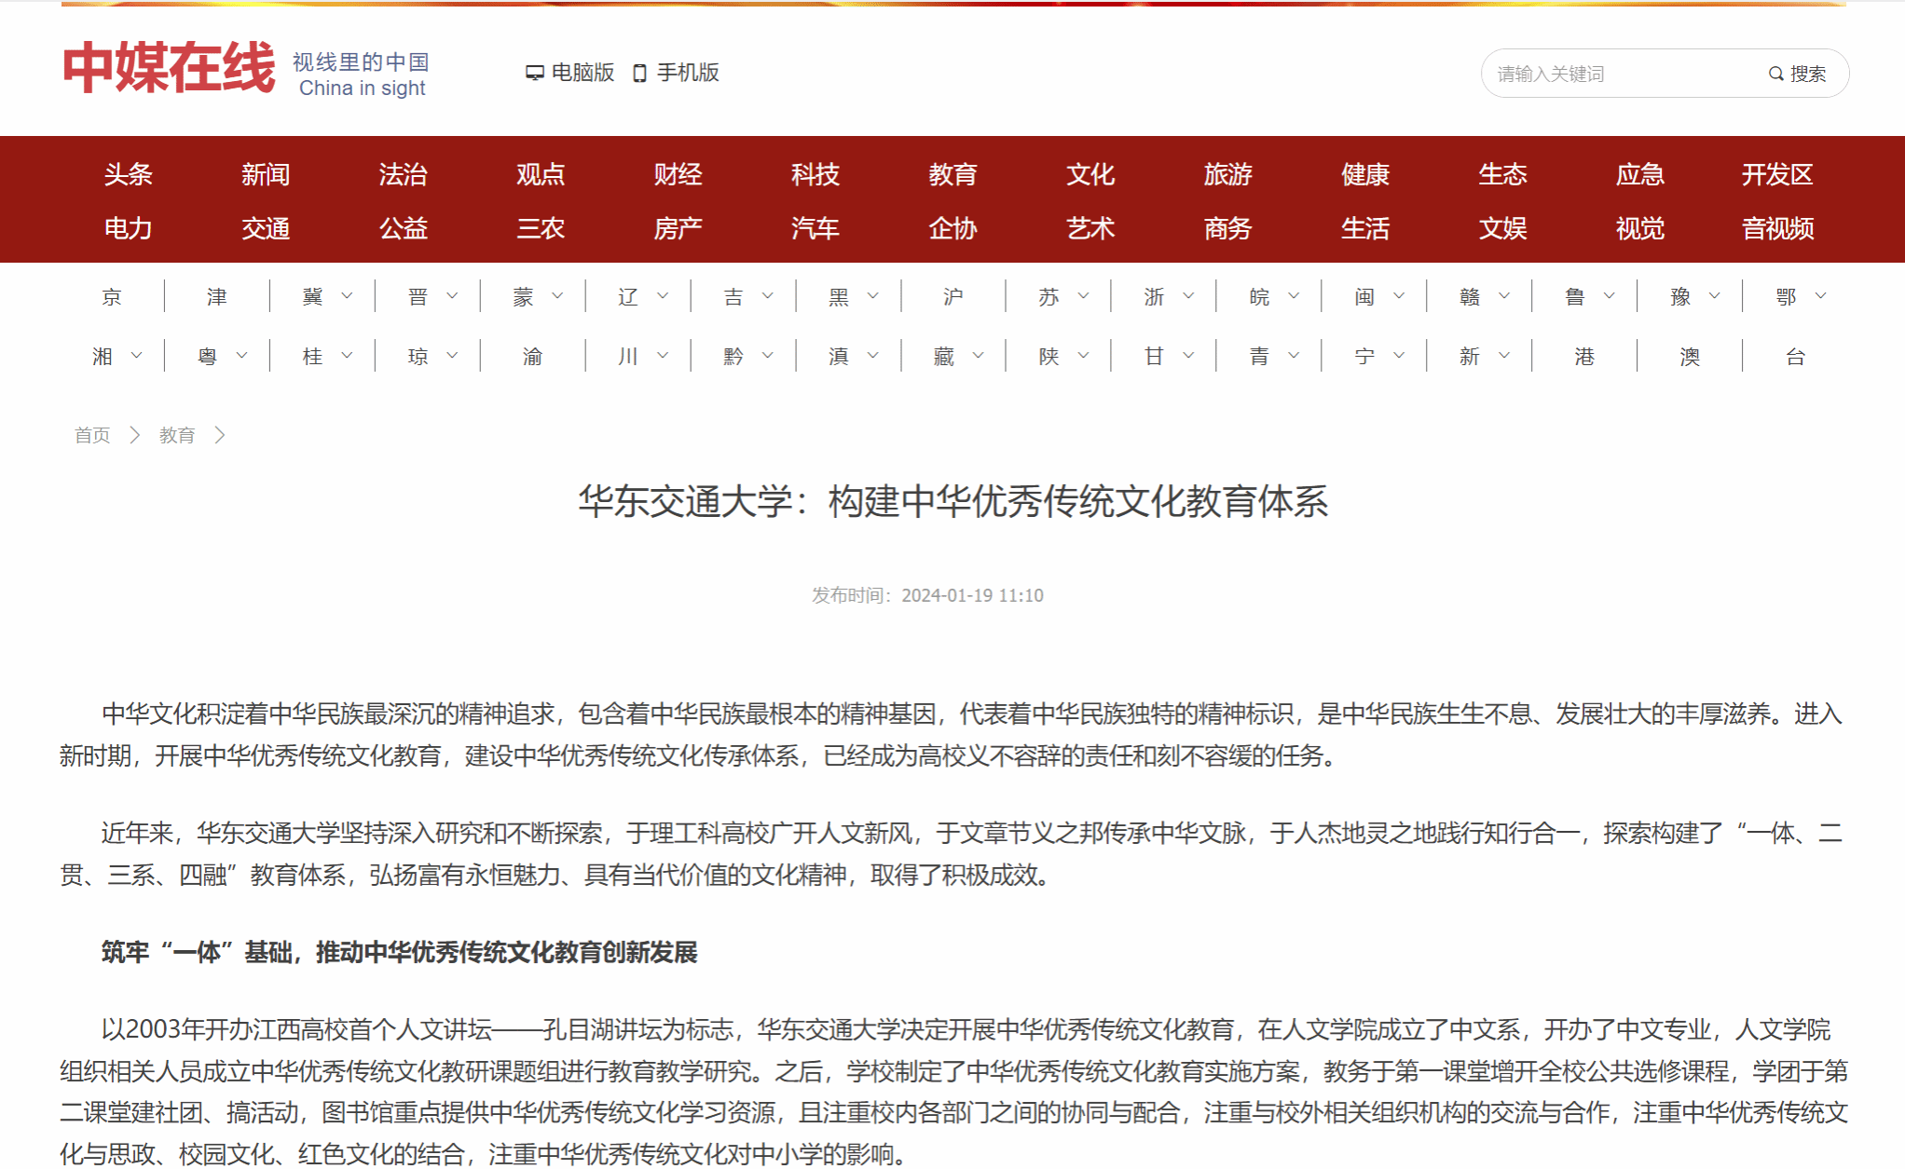
Task: Select the 港 region link
Action: click(1584, 356)
